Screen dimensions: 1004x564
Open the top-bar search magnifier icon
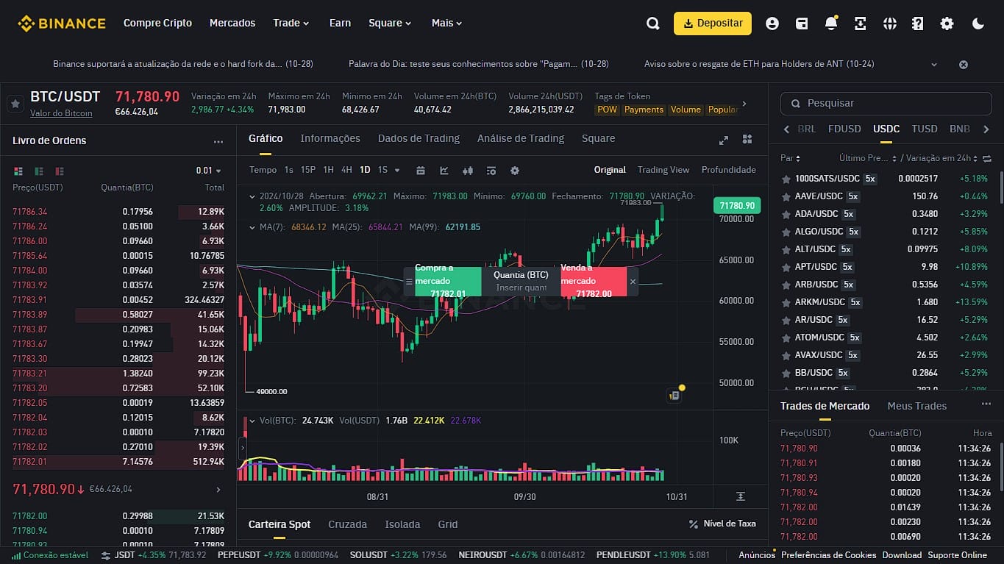[x=652, y=23]
